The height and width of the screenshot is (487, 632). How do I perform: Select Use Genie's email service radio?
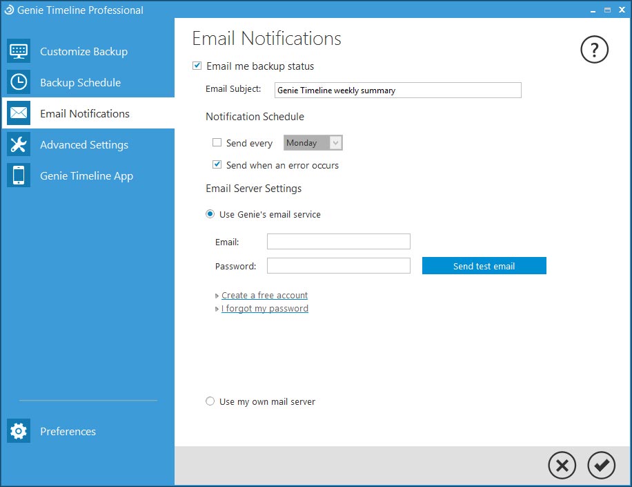210,214
